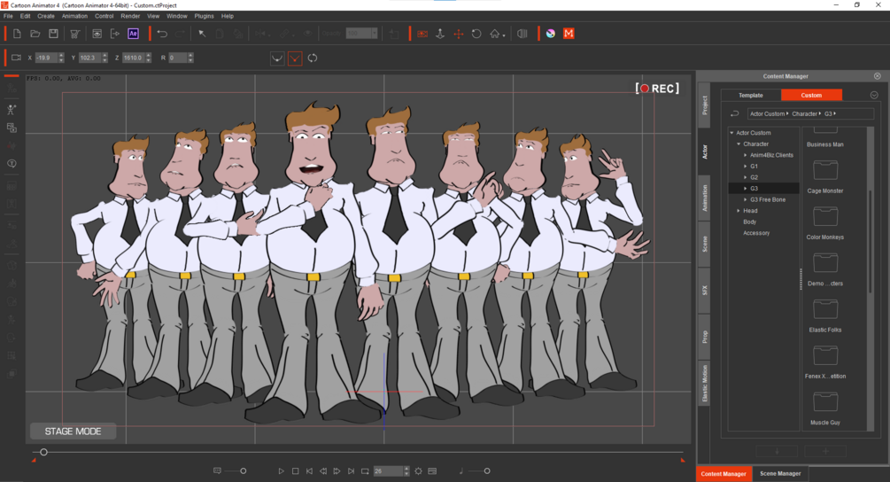Screen dimensions: 890x482
Task: Undo the last action with the curved arrow
Action: click(x=162, y=34)
